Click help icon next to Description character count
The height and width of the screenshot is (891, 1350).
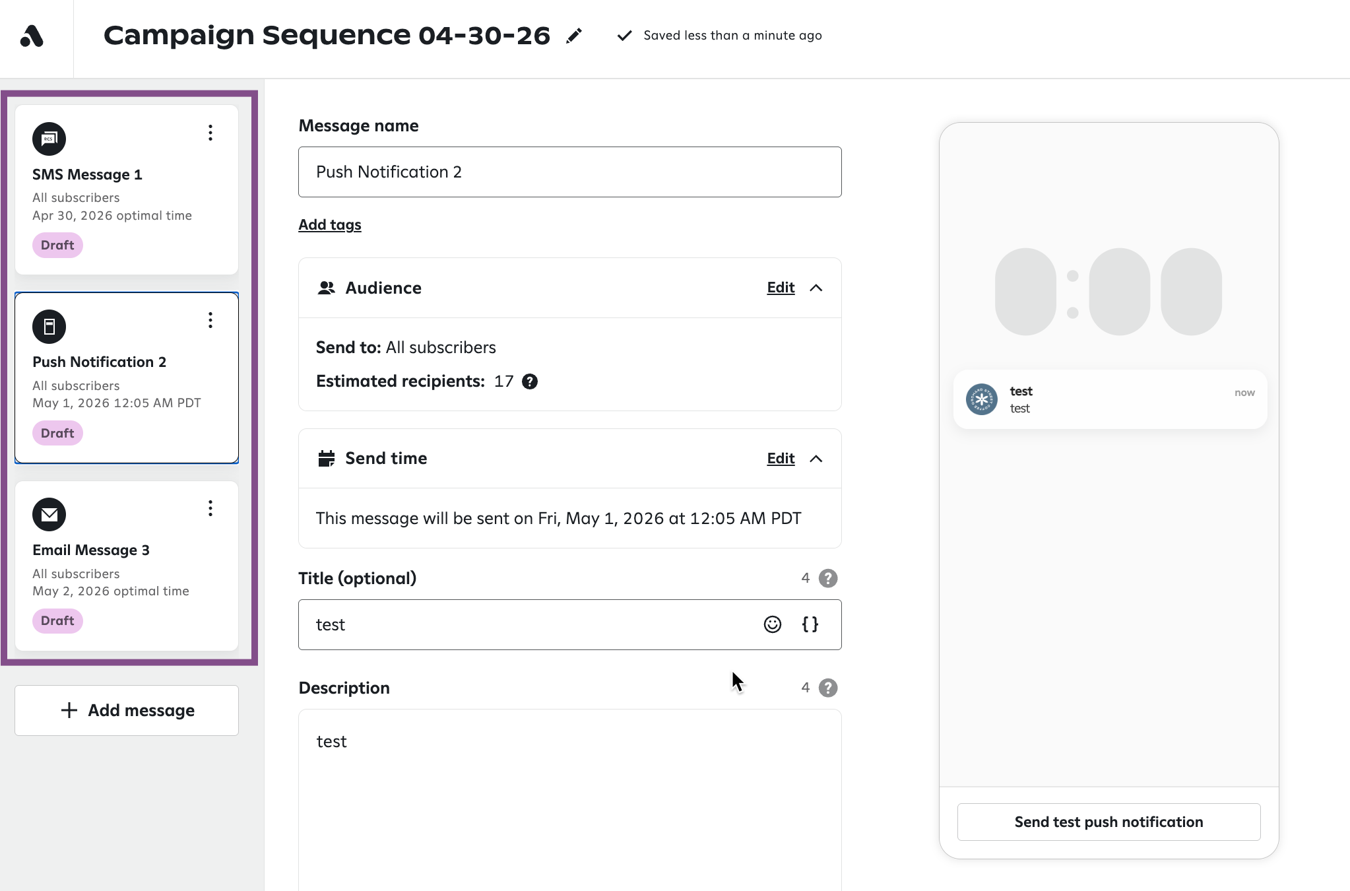tap(828, 688)
